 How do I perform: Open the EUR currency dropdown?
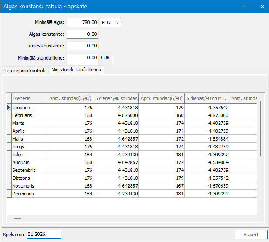coord(111,23)
